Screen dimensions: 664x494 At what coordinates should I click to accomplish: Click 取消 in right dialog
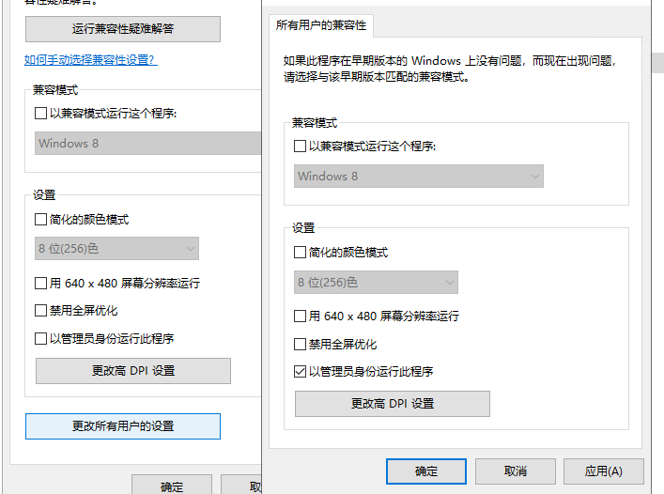516,471
